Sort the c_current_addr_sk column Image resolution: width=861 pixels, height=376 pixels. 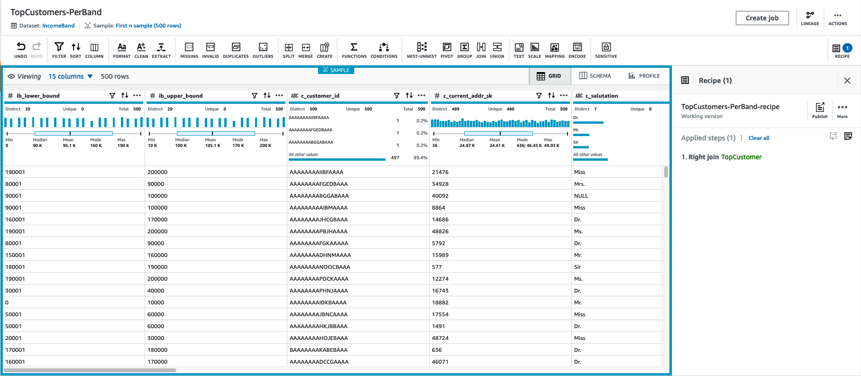pos(551,96)
